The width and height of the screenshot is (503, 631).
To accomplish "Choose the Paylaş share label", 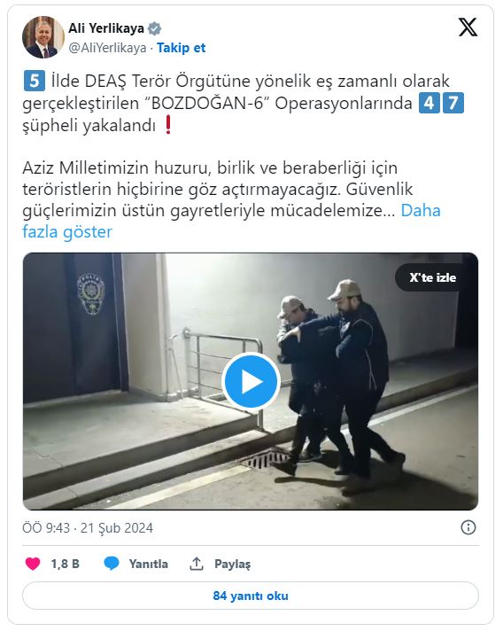I will [x=232, y=564].
